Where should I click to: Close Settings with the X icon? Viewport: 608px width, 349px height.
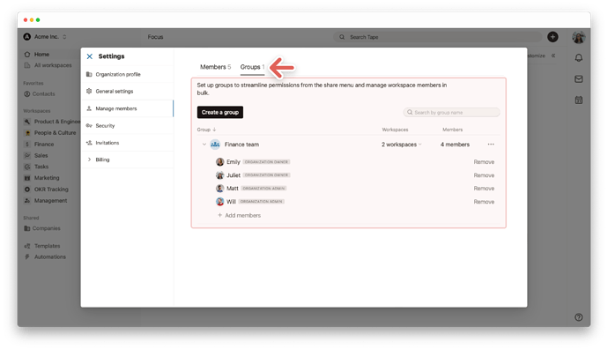click(x=90, y=56)
